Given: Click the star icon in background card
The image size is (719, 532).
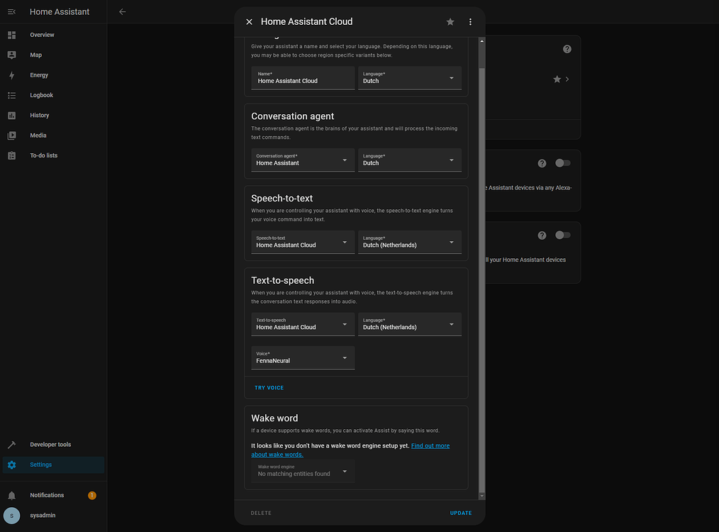Looking at the screenshot, I should (557, 79).
